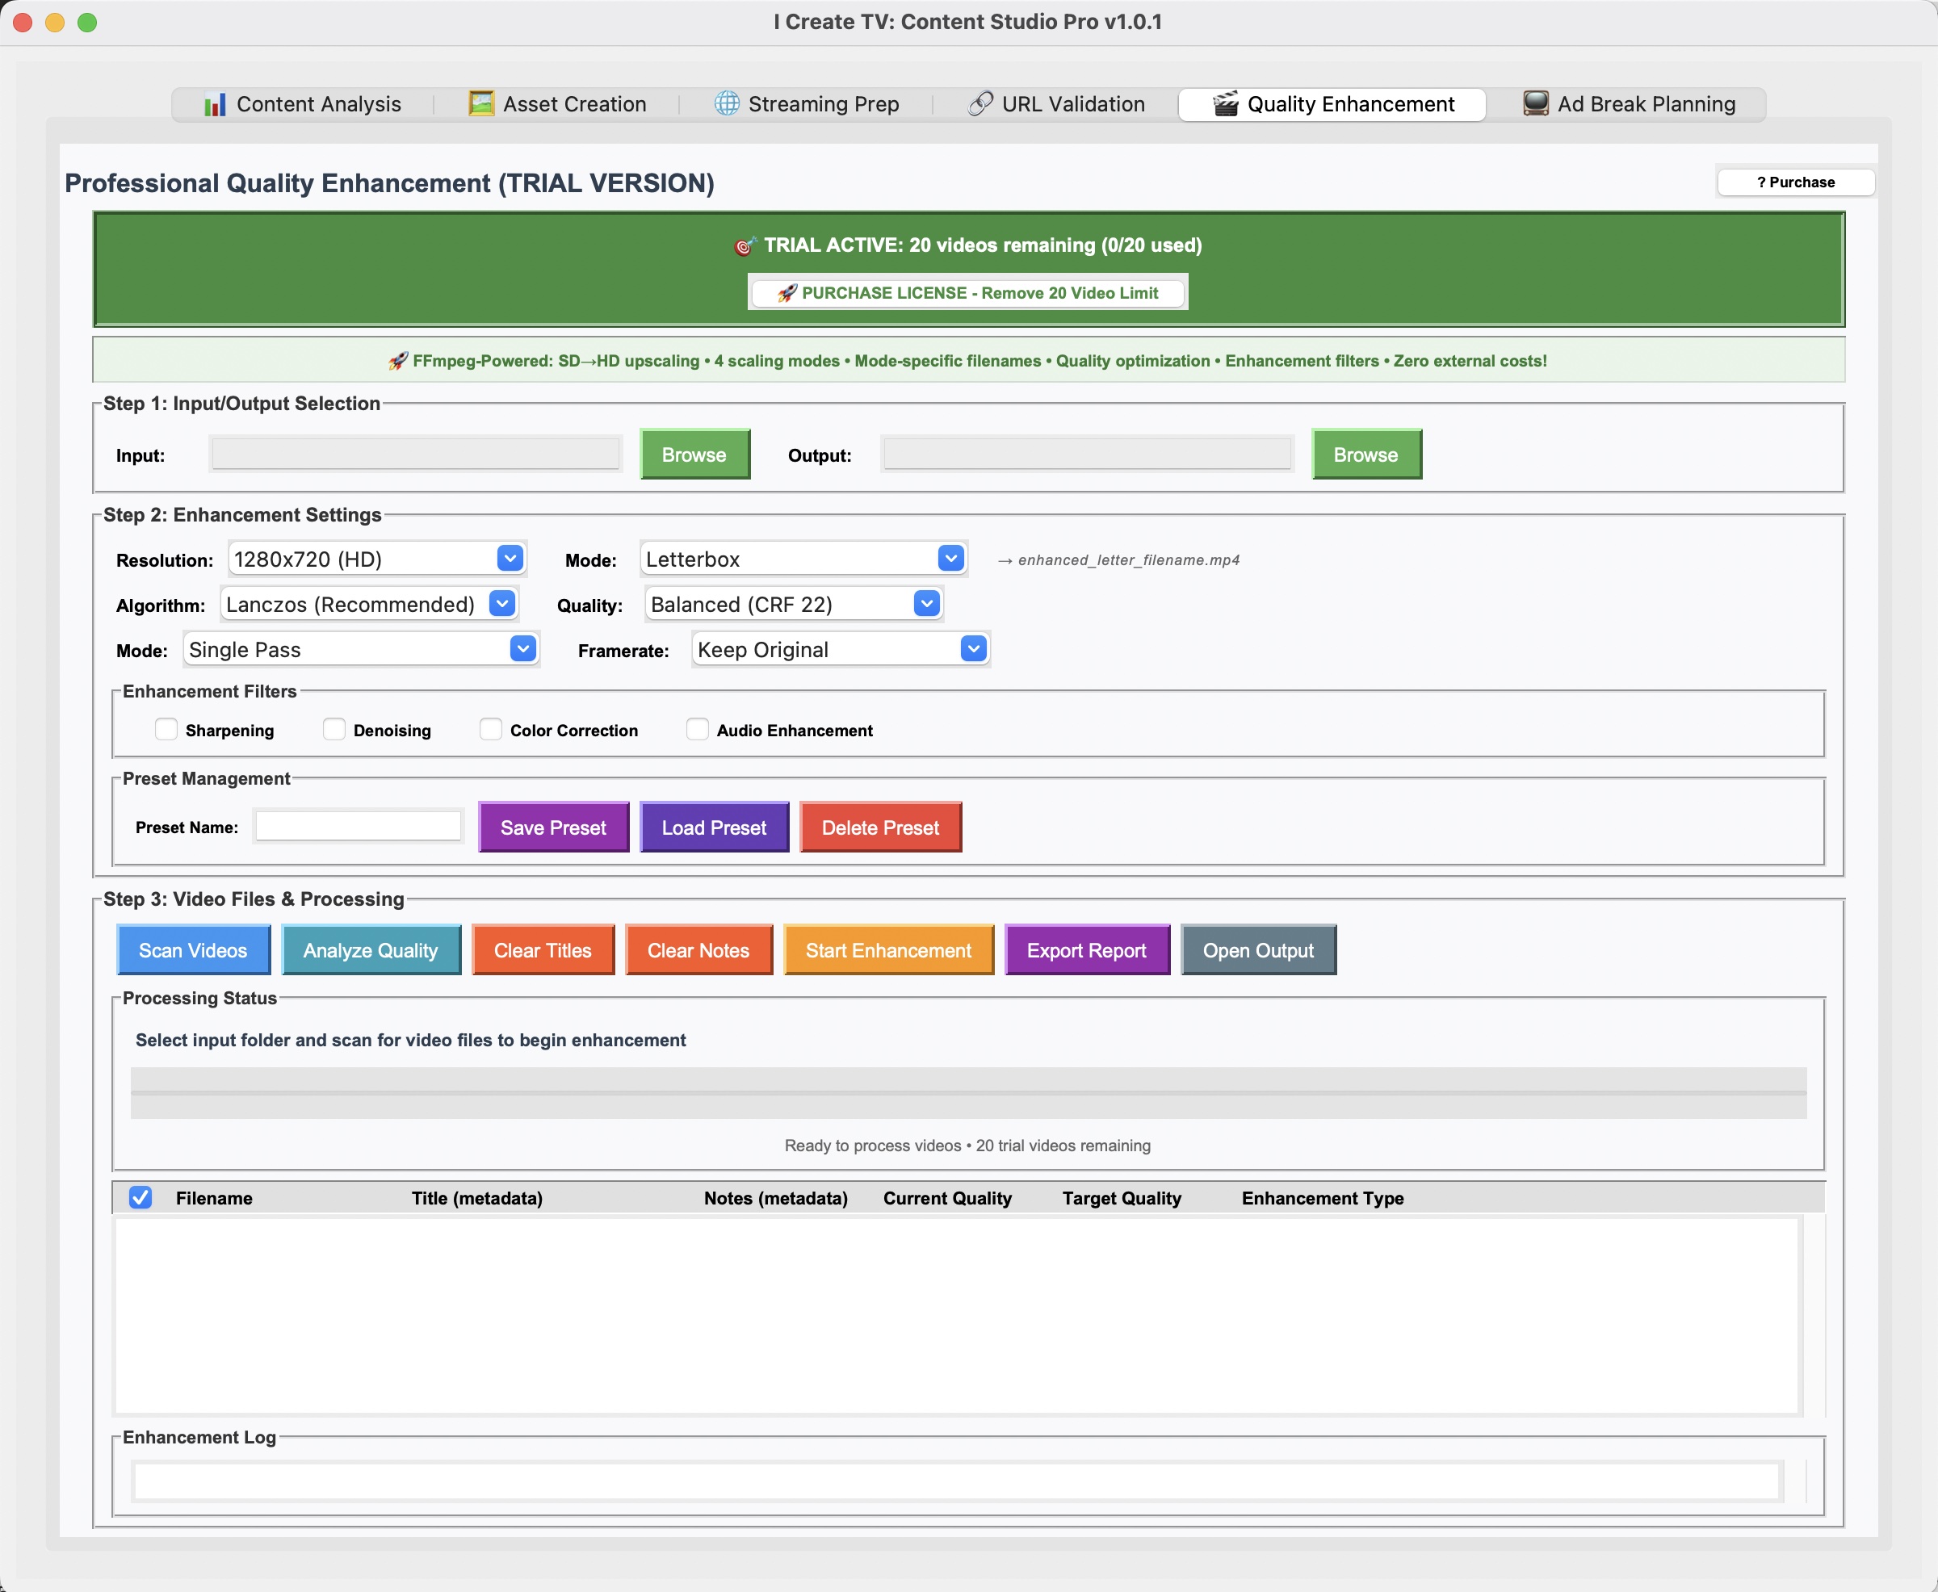The image size is (1938, 1592).
Task: Click the bar chart Content Analysis icon
Action: (x=215, y=104)
